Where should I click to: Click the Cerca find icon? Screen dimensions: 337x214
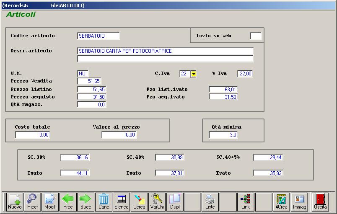(x=139, y=202)
